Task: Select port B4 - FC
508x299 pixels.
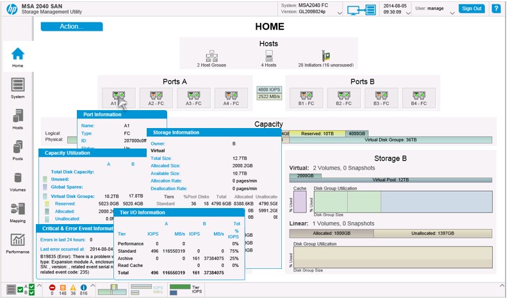Action: [419, 98]
